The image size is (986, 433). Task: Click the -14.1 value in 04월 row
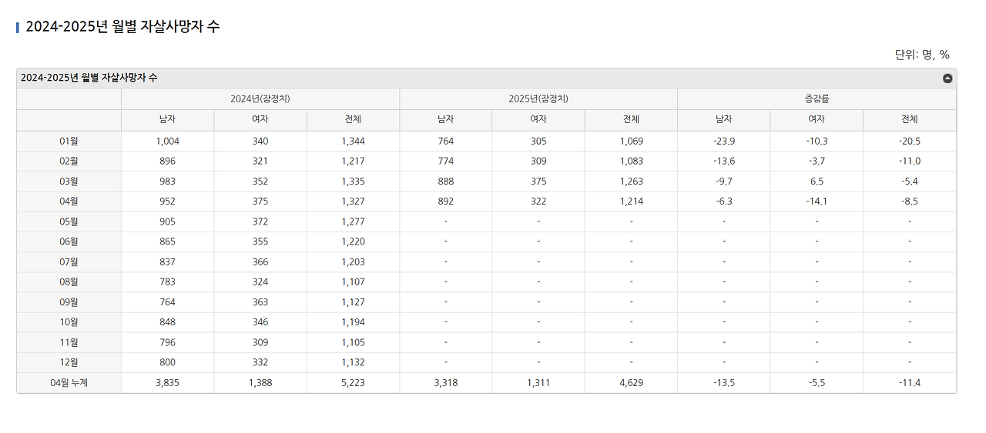coord(817,202)
